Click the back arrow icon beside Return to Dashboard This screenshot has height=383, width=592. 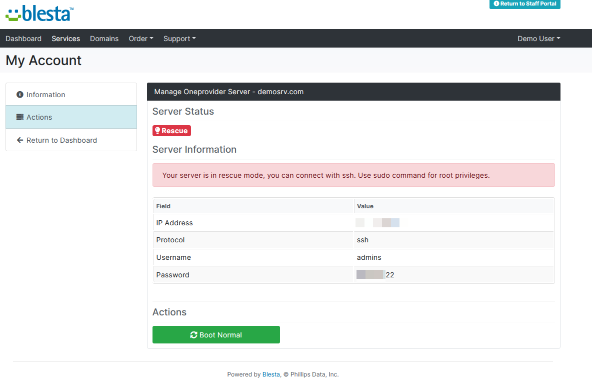(20, 140)
